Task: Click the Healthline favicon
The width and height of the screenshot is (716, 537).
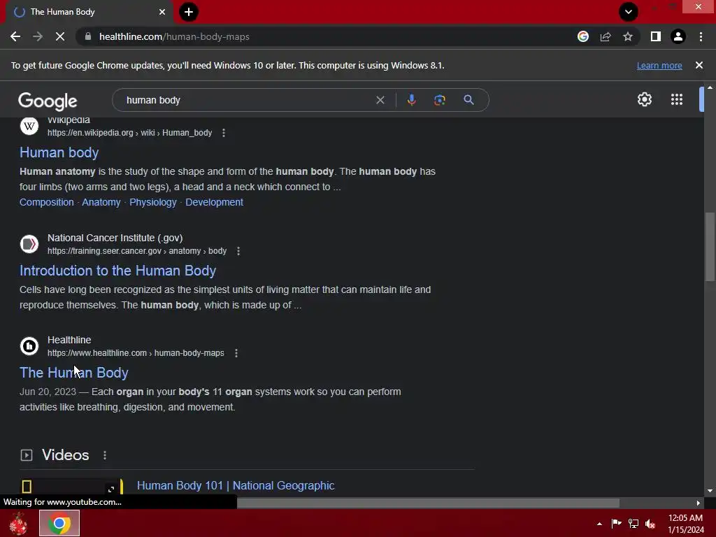Action: 29,345
